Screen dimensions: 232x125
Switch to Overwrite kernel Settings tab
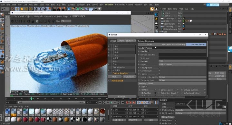174,45
